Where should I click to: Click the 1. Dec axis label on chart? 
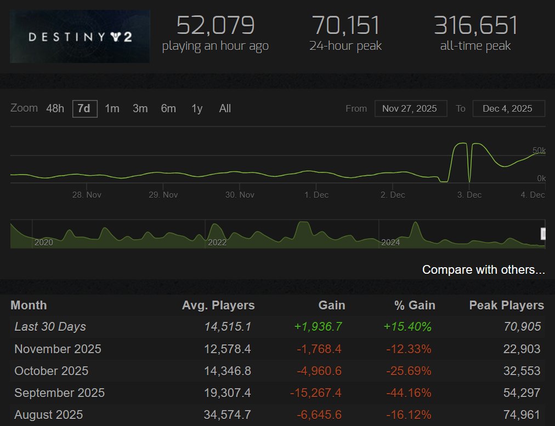(316, 195)
